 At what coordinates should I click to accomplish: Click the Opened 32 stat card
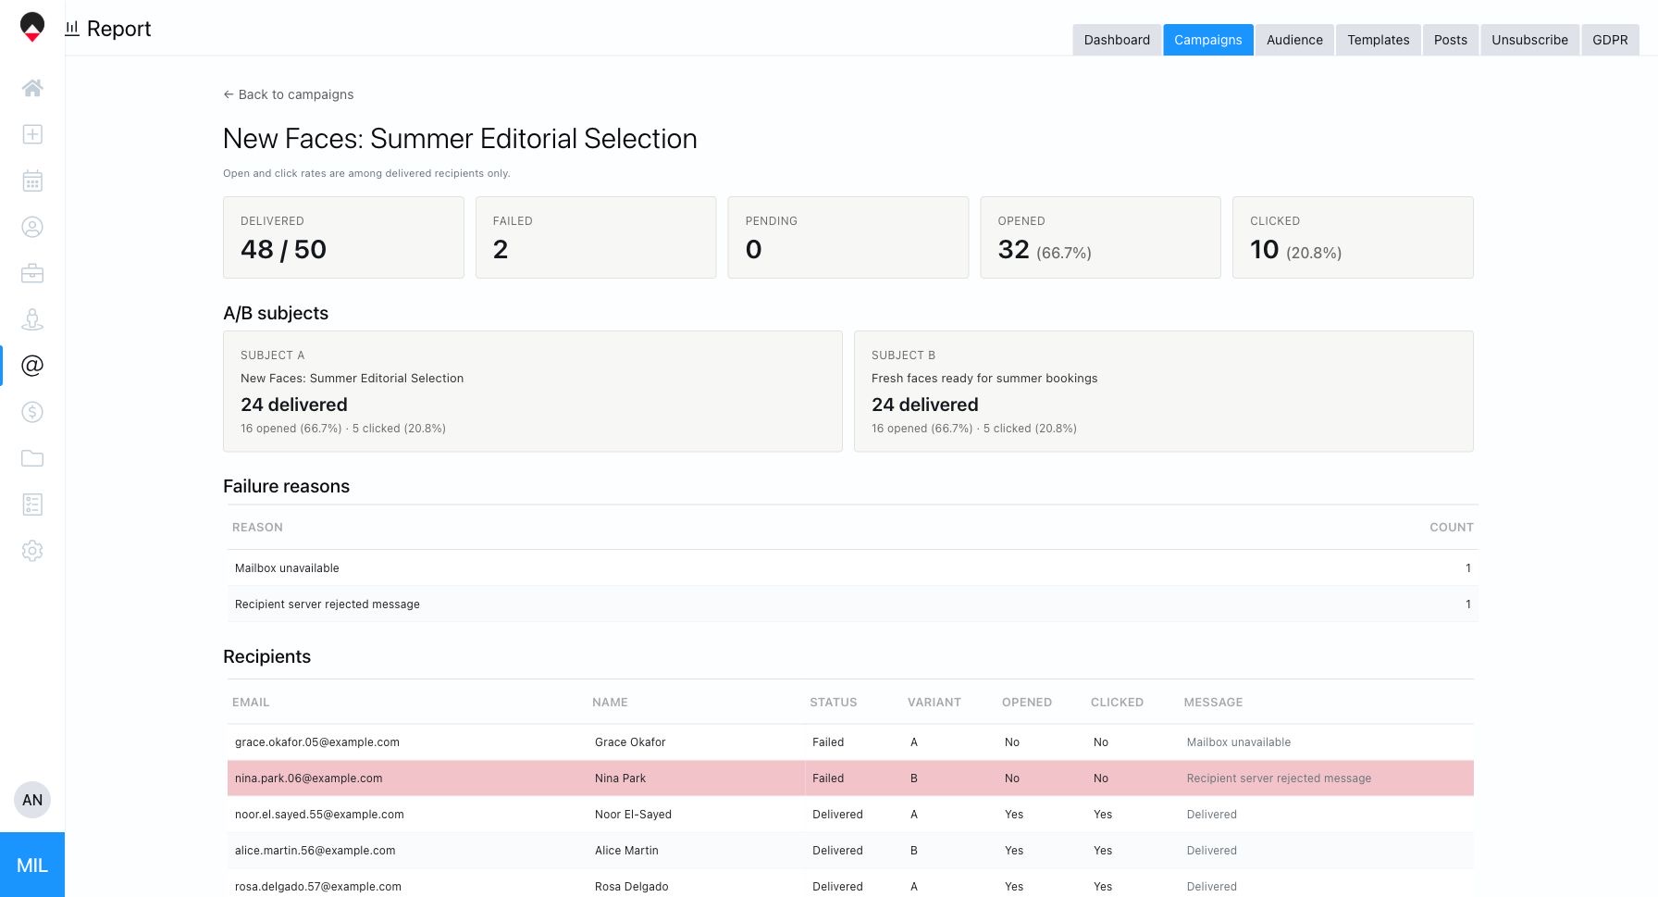1101,237
